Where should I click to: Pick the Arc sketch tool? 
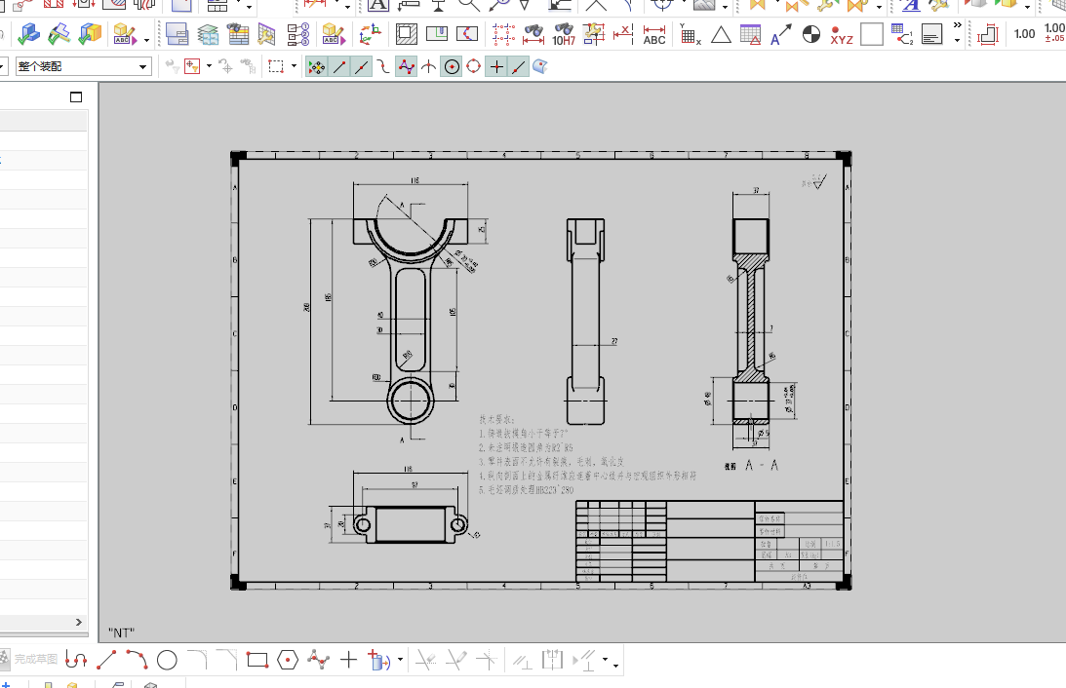(137, 660)
